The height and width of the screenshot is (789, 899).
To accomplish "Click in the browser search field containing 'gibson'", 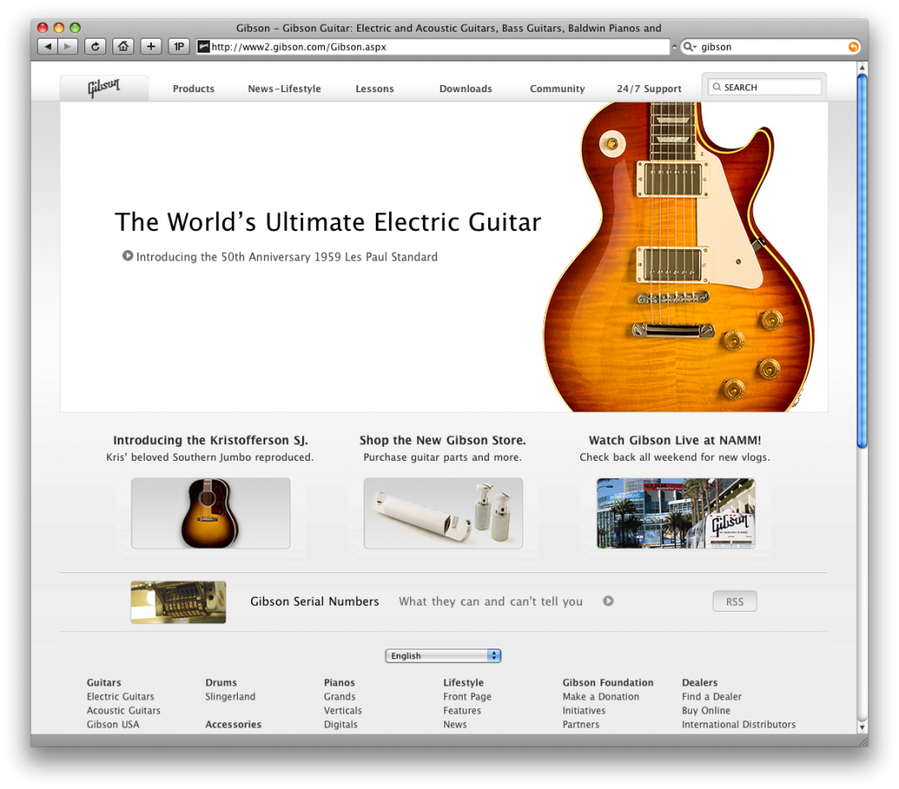I will pyautogui.click(x=770, y=47).
